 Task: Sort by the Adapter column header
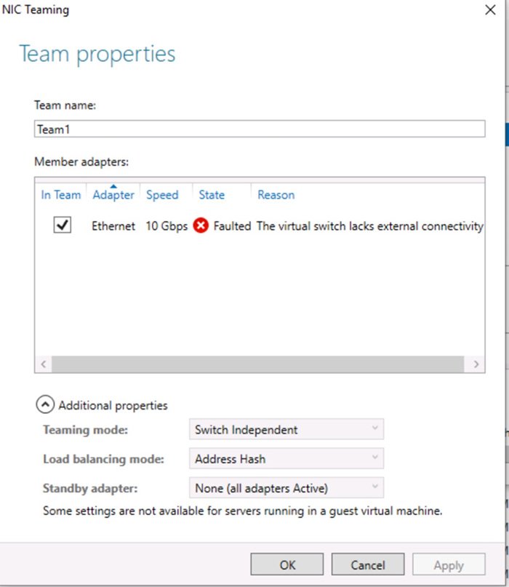[x=113, y=195]
